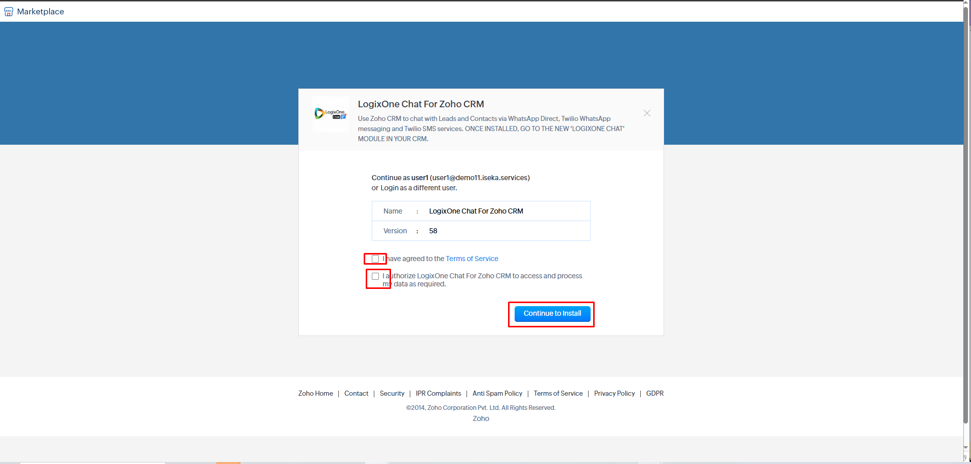
Task: Open Privacy Policy footer link
Action: point(614,393)
